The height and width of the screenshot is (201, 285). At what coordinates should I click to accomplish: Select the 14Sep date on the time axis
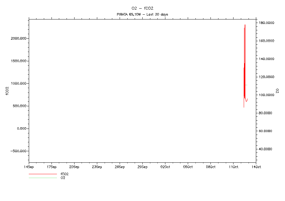[29, 167]
